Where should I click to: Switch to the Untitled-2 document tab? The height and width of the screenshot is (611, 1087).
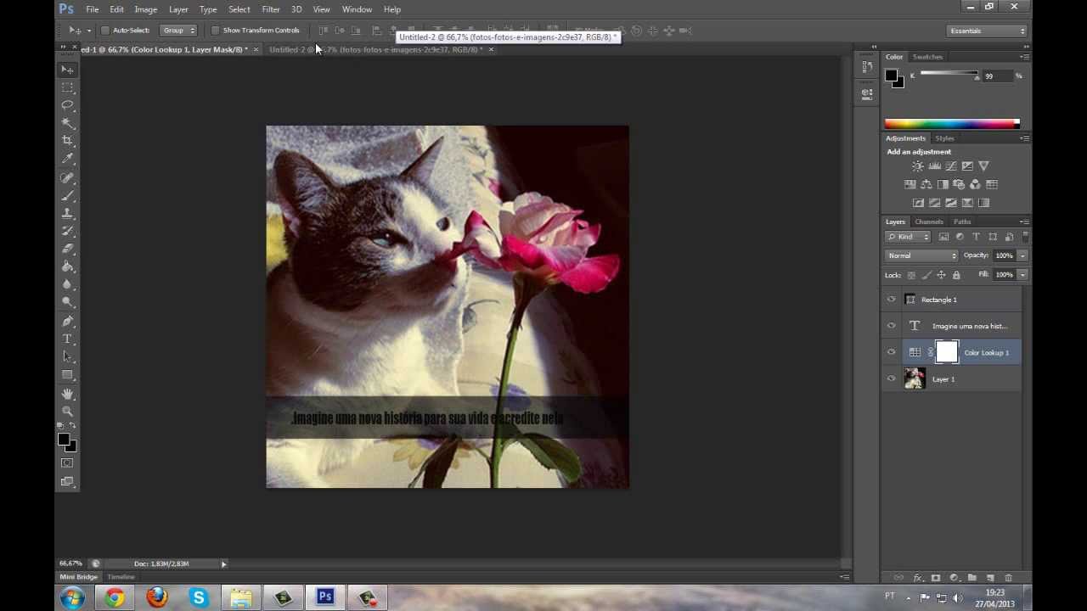pos(375,49)
